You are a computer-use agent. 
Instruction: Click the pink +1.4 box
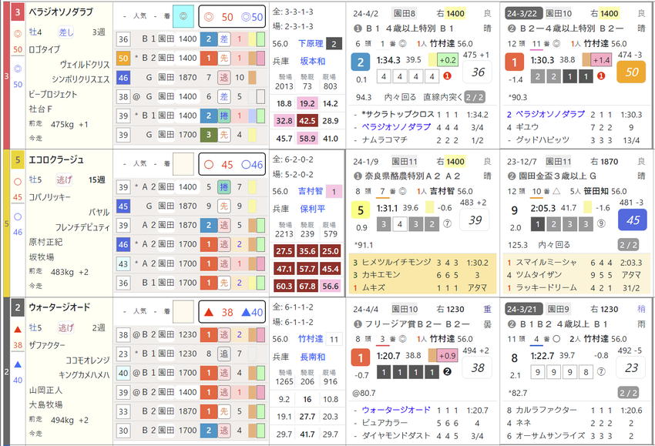[x=602, y=60]
